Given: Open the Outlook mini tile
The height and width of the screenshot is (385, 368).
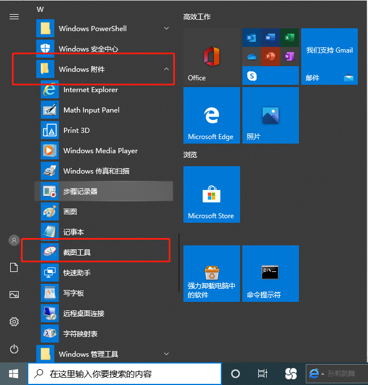Looking at the screenshot, I should click(x=251, y=37).
